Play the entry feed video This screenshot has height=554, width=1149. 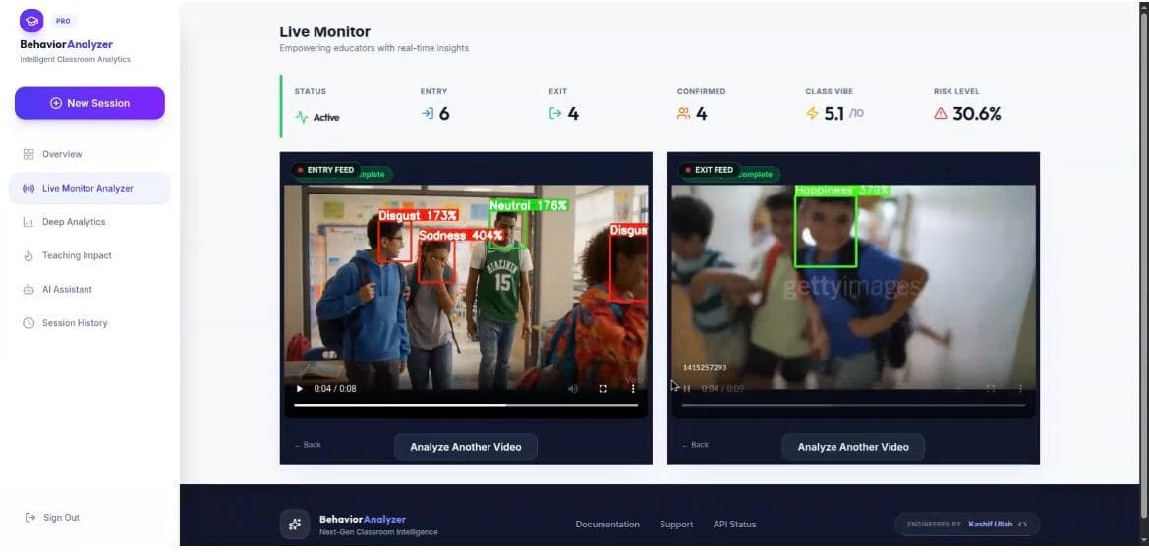(x=299, y=389)
